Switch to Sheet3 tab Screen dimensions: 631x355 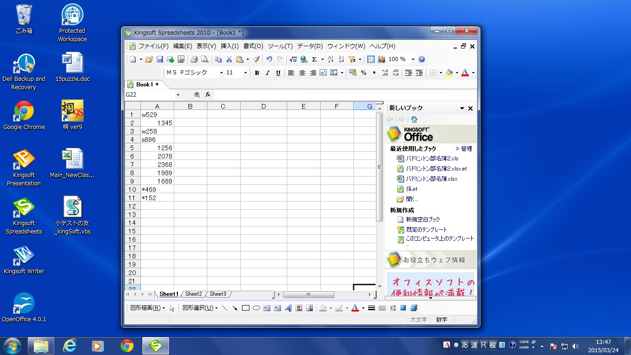[218, 294]
